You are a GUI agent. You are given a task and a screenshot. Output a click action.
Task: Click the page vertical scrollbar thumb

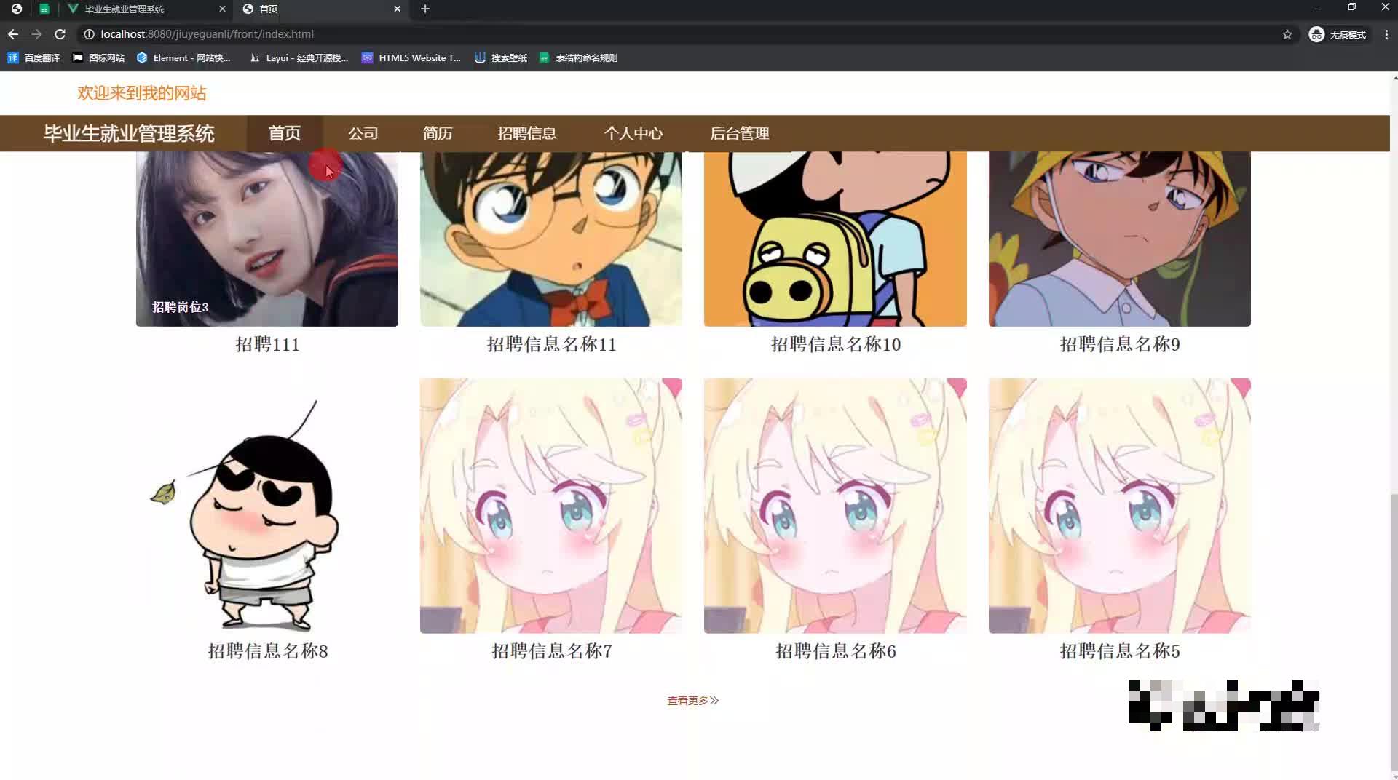[1394, 633]
